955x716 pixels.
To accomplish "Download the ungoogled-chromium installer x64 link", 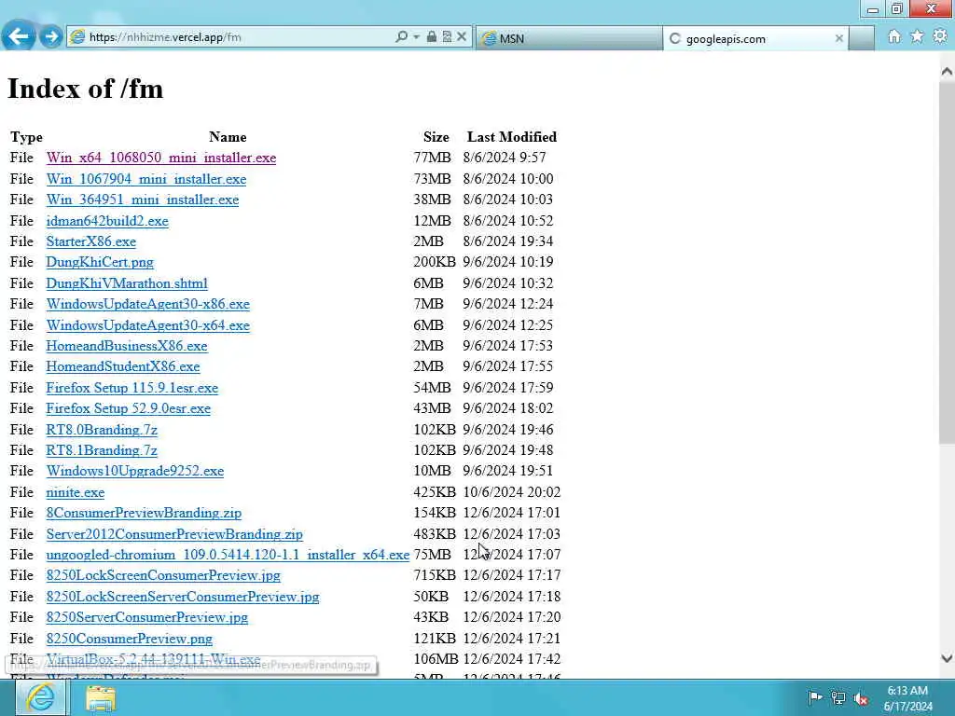I will (x=228, y=556).
